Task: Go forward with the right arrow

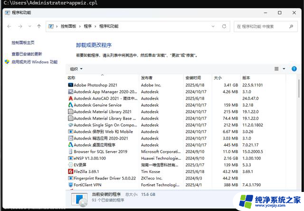Action: pos(20,26)
